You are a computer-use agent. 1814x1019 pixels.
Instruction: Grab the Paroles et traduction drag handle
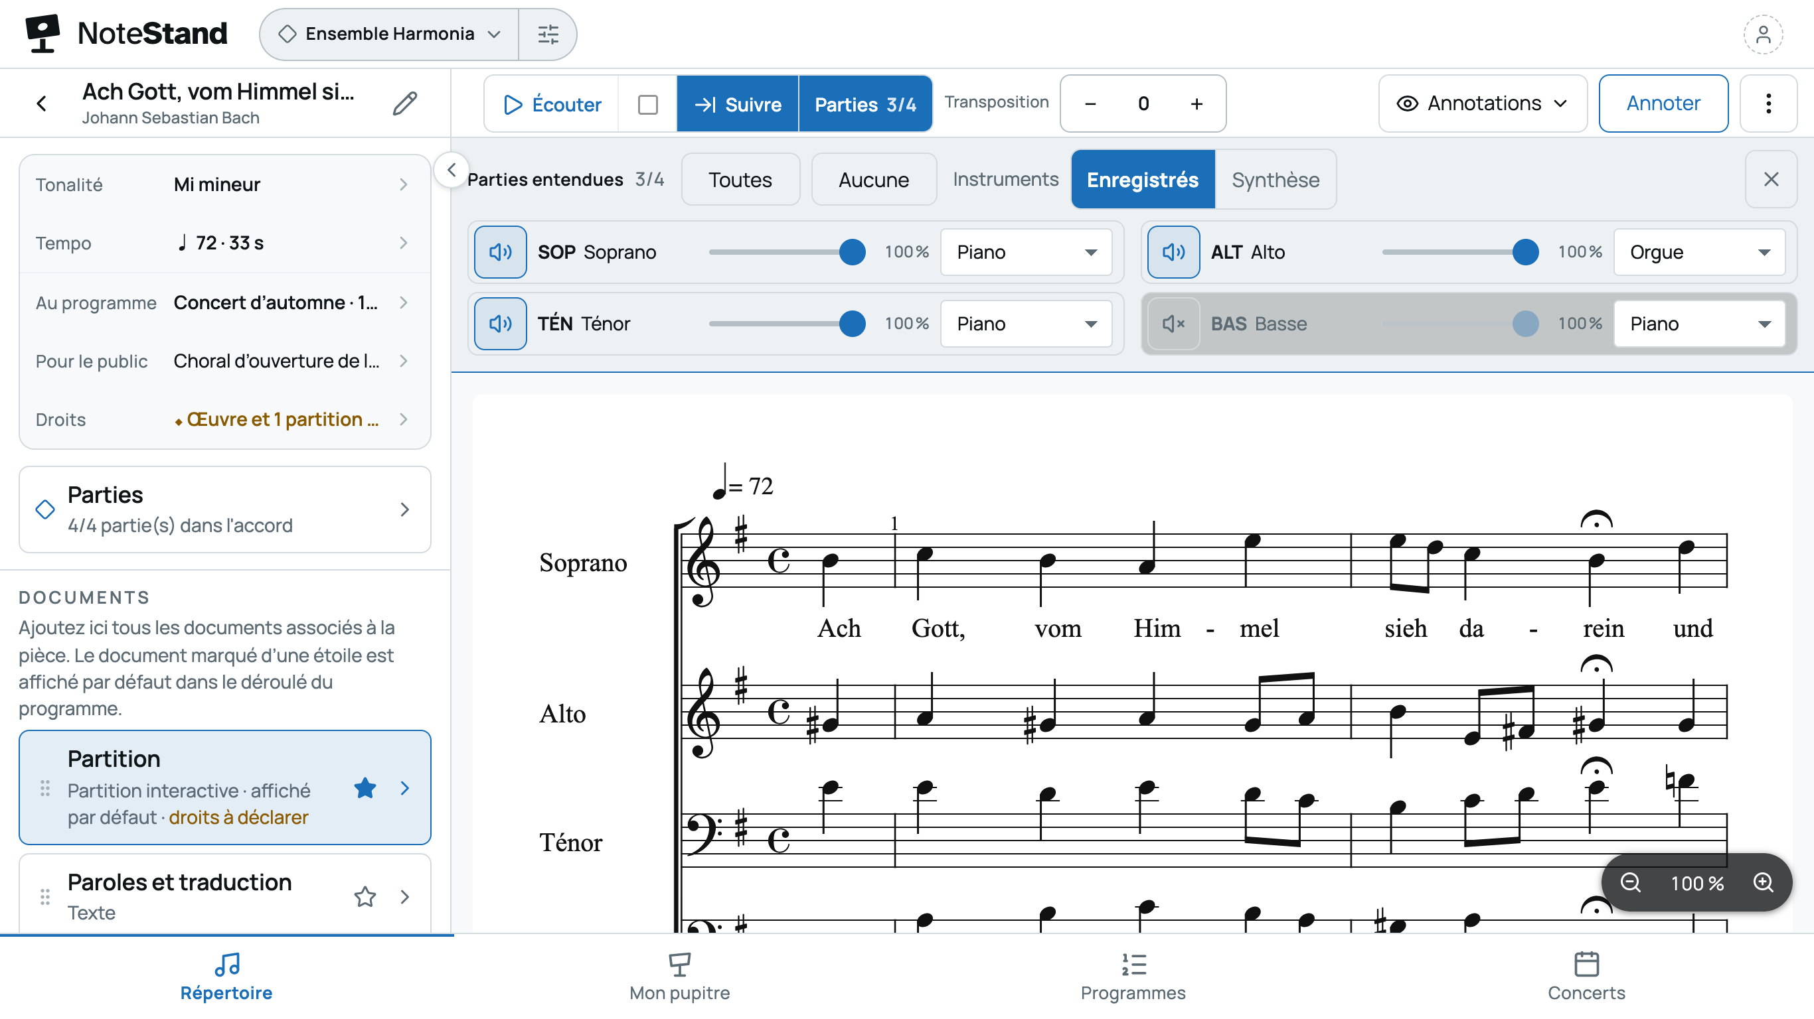(45, 896)
